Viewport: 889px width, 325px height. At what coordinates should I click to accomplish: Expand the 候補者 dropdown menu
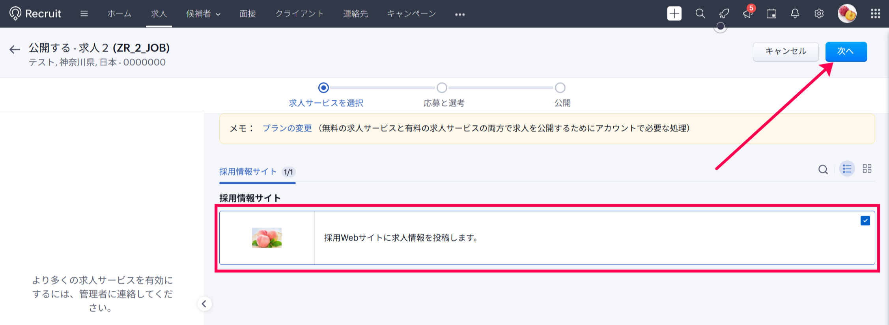(203, 14)
